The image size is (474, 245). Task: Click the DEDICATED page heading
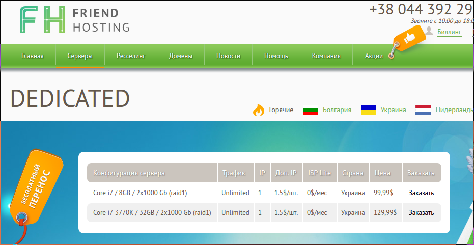pos(70,99)
